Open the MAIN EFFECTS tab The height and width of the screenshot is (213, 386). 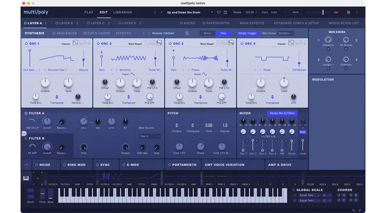coord(252,23)
